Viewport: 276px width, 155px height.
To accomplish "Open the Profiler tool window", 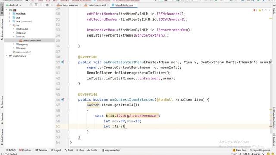I will [92, 150].
